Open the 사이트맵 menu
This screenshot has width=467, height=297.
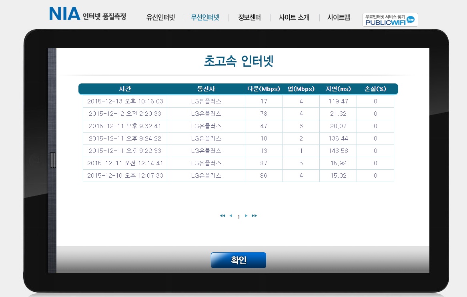coord(339,18)
